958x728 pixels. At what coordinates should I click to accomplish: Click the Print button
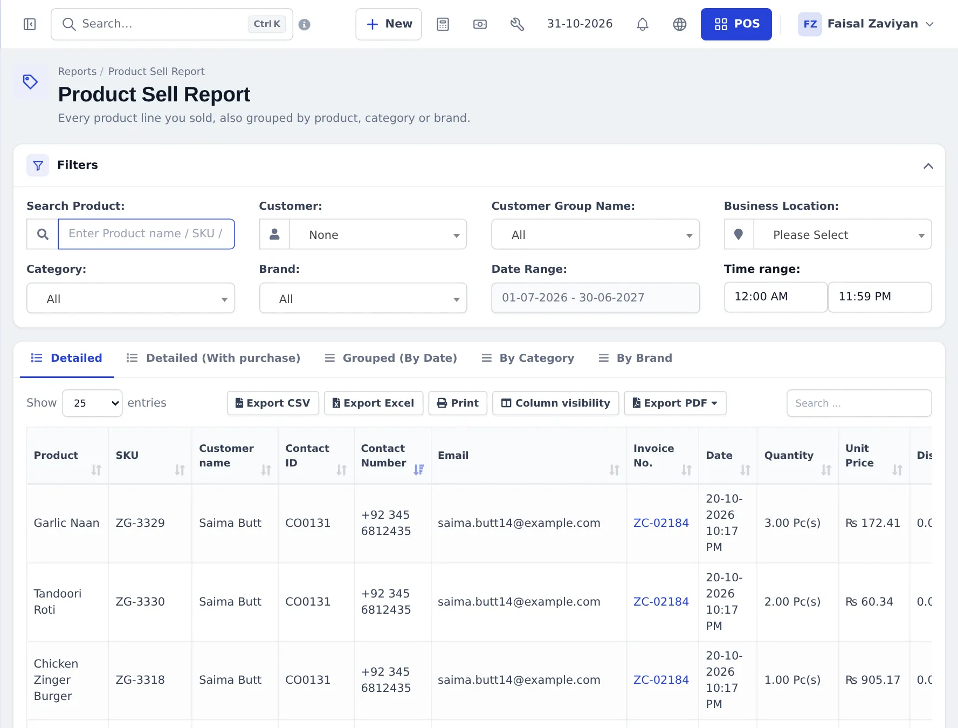click(x=458, y=403)
